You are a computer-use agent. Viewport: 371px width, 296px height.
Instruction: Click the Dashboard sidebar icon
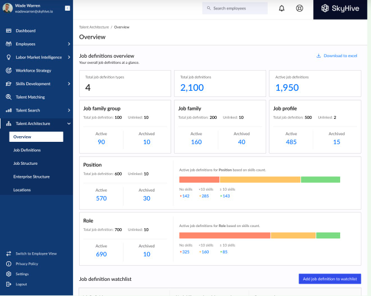9,31
